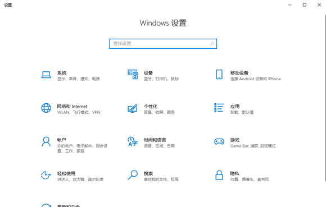Click the vertical scrollbar on right edge
This screenshot has width=326, height=207.
[325, 98]
